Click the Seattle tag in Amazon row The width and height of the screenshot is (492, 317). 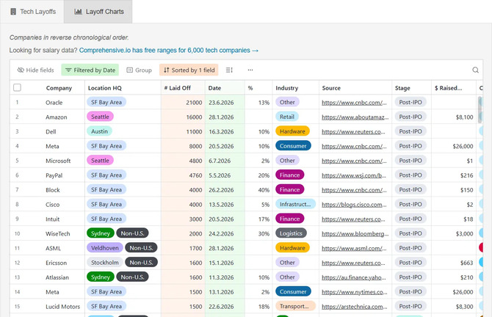[x=100, y=117]
